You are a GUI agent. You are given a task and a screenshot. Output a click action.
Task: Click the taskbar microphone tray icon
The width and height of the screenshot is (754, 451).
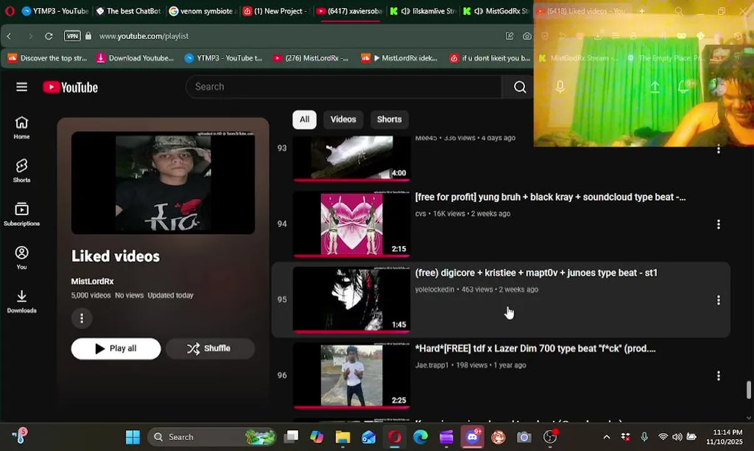coord(644,437)
